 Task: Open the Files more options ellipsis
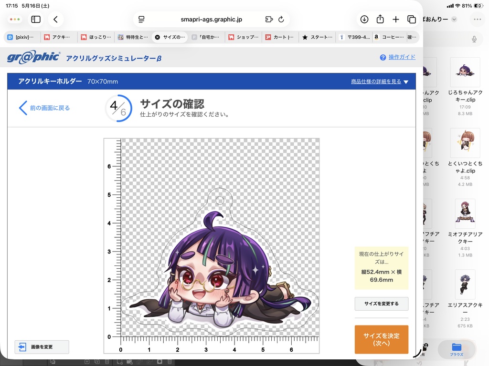tap(478, 19)
